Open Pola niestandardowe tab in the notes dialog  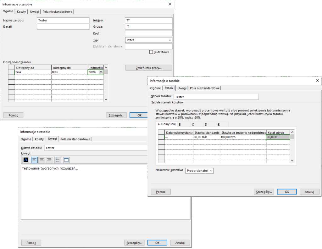point(75,139)
